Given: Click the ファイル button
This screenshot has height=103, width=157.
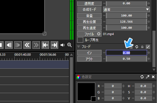Looking at the screenshot, I should pyautogui.click(x=89, y=34).
